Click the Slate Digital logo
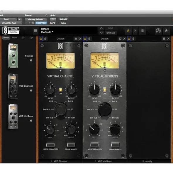The height and width of the screenshot is (173, 173). (x=11, y=30)
